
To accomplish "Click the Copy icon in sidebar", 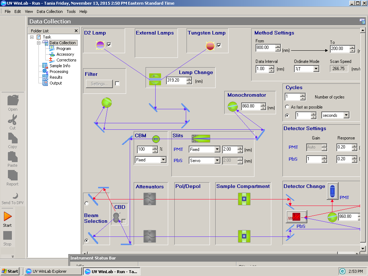I will 13,138.
